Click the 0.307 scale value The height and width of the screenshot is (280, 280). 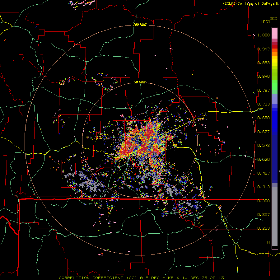pyautogui.click(x=264, y=215)
